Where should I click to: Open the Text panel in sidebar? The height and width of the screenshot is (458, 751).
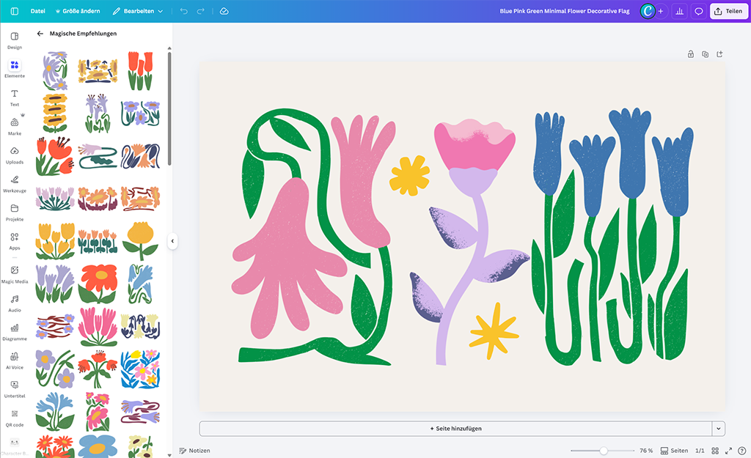[x=14, y=97]
